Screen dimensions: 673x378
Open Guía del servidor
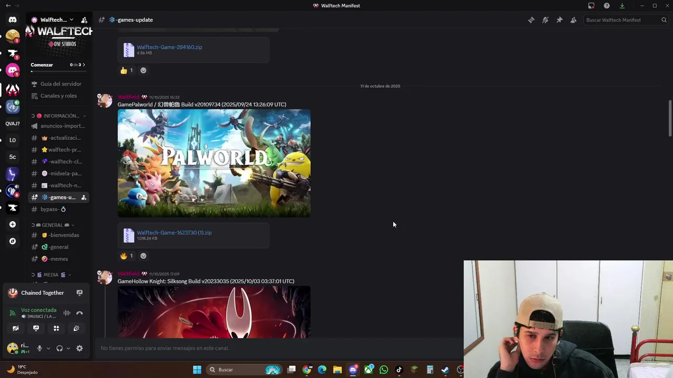[58, 84]
